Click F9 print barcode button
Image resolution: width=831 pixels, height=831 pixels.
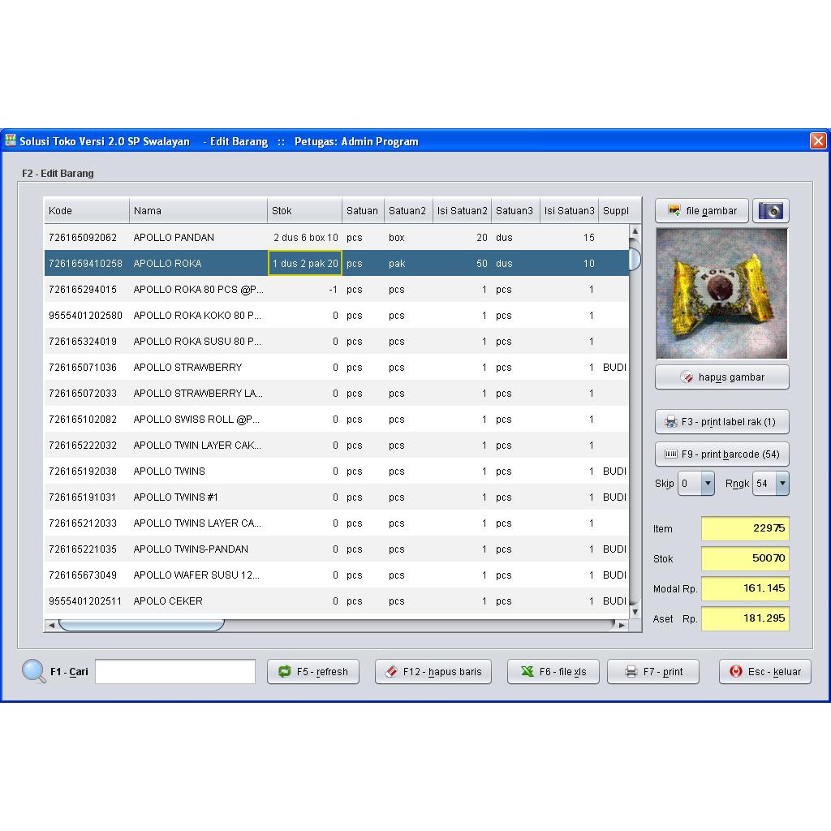pyautogui.click(x=721, y=454)
